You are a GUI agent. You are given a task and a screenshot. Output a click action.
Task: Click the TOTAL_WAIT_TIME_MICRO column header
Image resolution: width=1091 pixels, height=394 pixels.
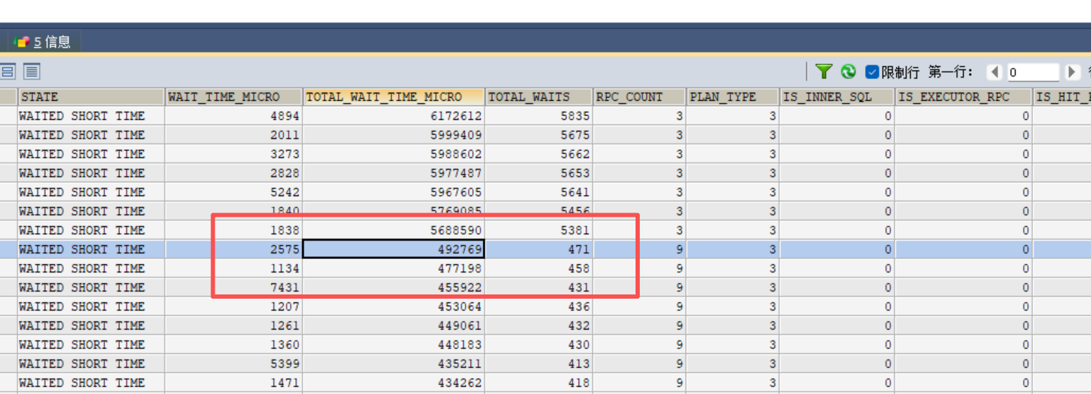(x=393, y=97)
